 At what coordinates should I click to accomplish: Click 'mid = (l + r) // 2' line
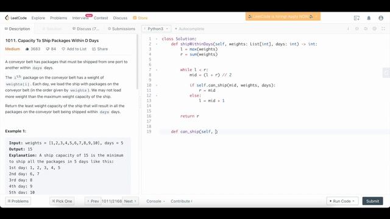tap(210, 75)
